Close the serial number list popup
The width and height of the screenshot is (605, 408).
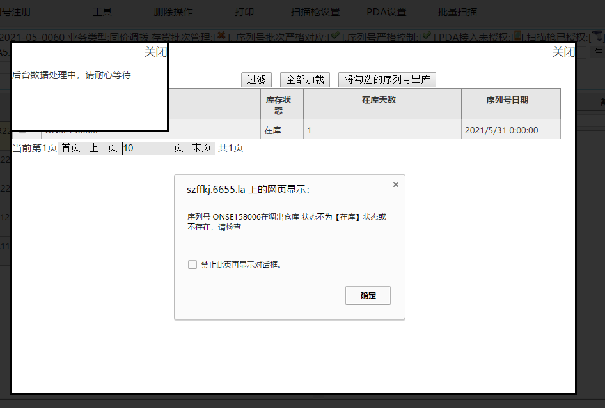click(x=563, y=52)
